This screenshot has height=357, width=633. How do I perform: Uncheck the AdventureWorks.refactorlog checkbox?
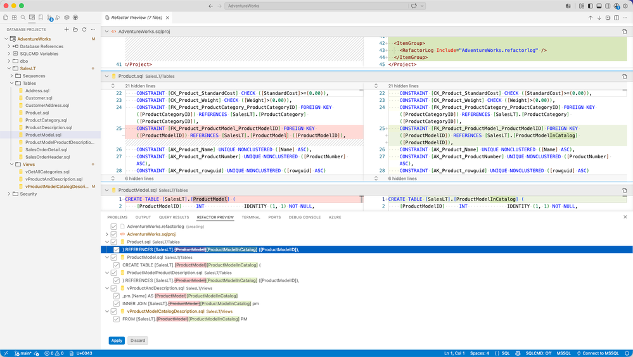114,227
